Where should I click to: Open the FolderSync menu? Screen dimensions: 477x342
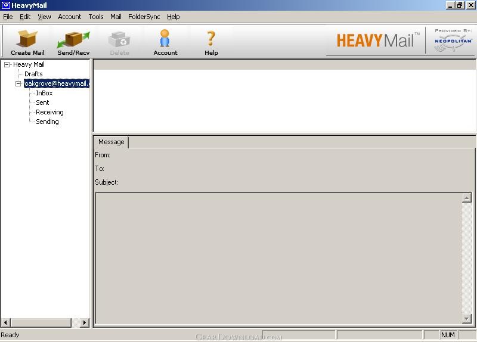144,17
